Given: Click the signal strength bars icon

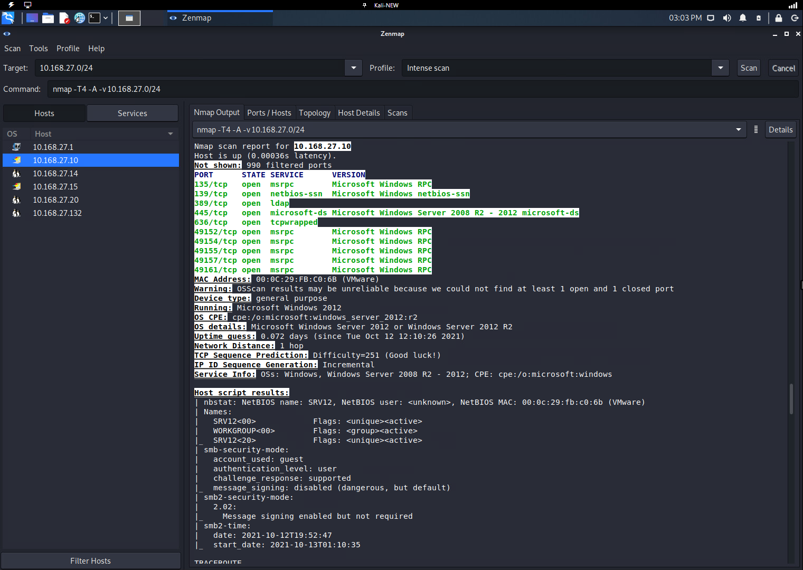Looking at the screenshot, I should (793, 5).
